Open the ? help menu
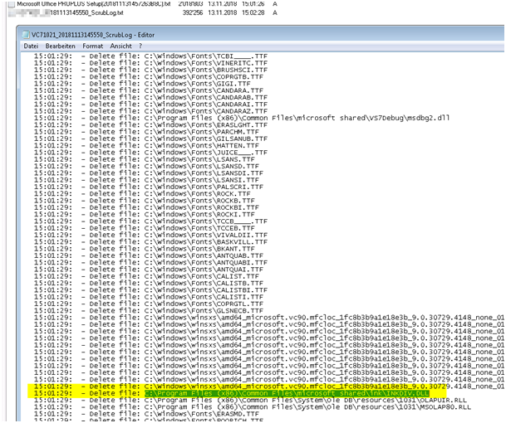The height and width of the screenshot is (423, 506). [x=140, y=46]
